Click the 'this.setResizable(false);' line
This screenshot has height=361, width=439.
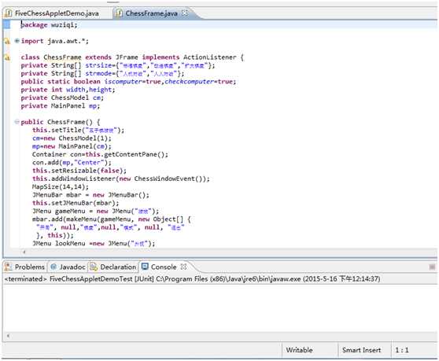[x=79, y=171]
